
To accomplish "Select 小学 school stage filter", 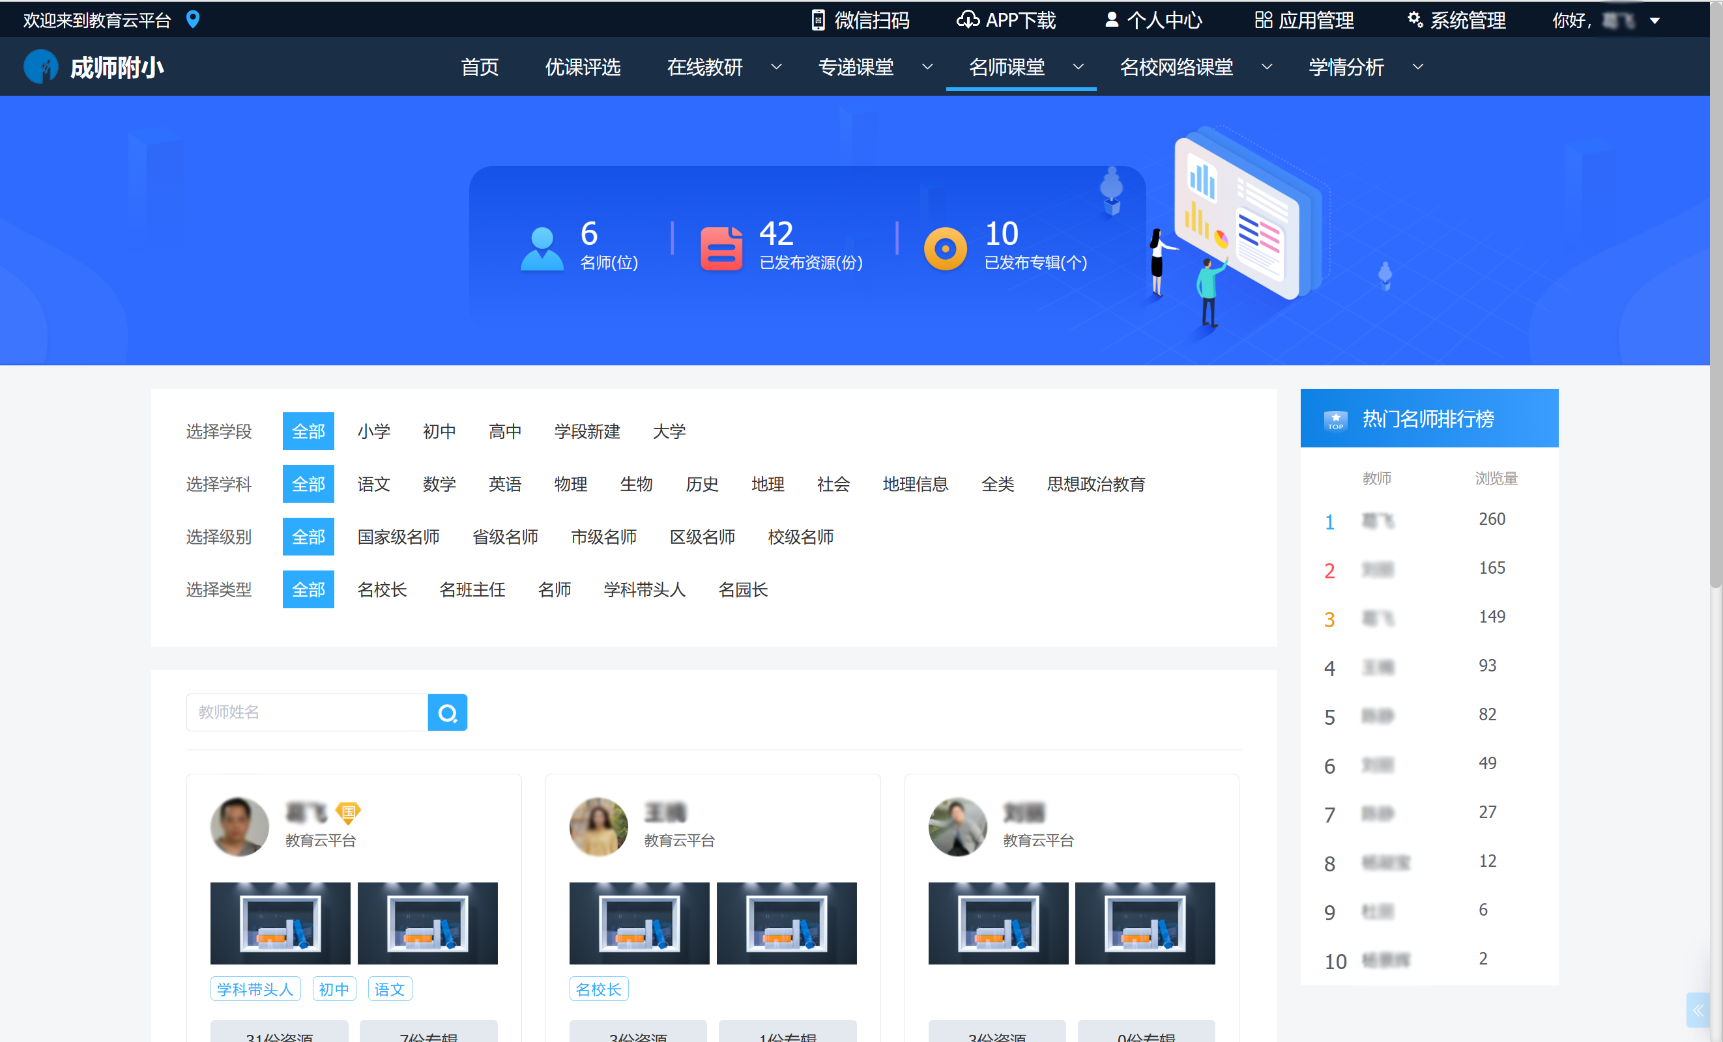I will (373, 431).
